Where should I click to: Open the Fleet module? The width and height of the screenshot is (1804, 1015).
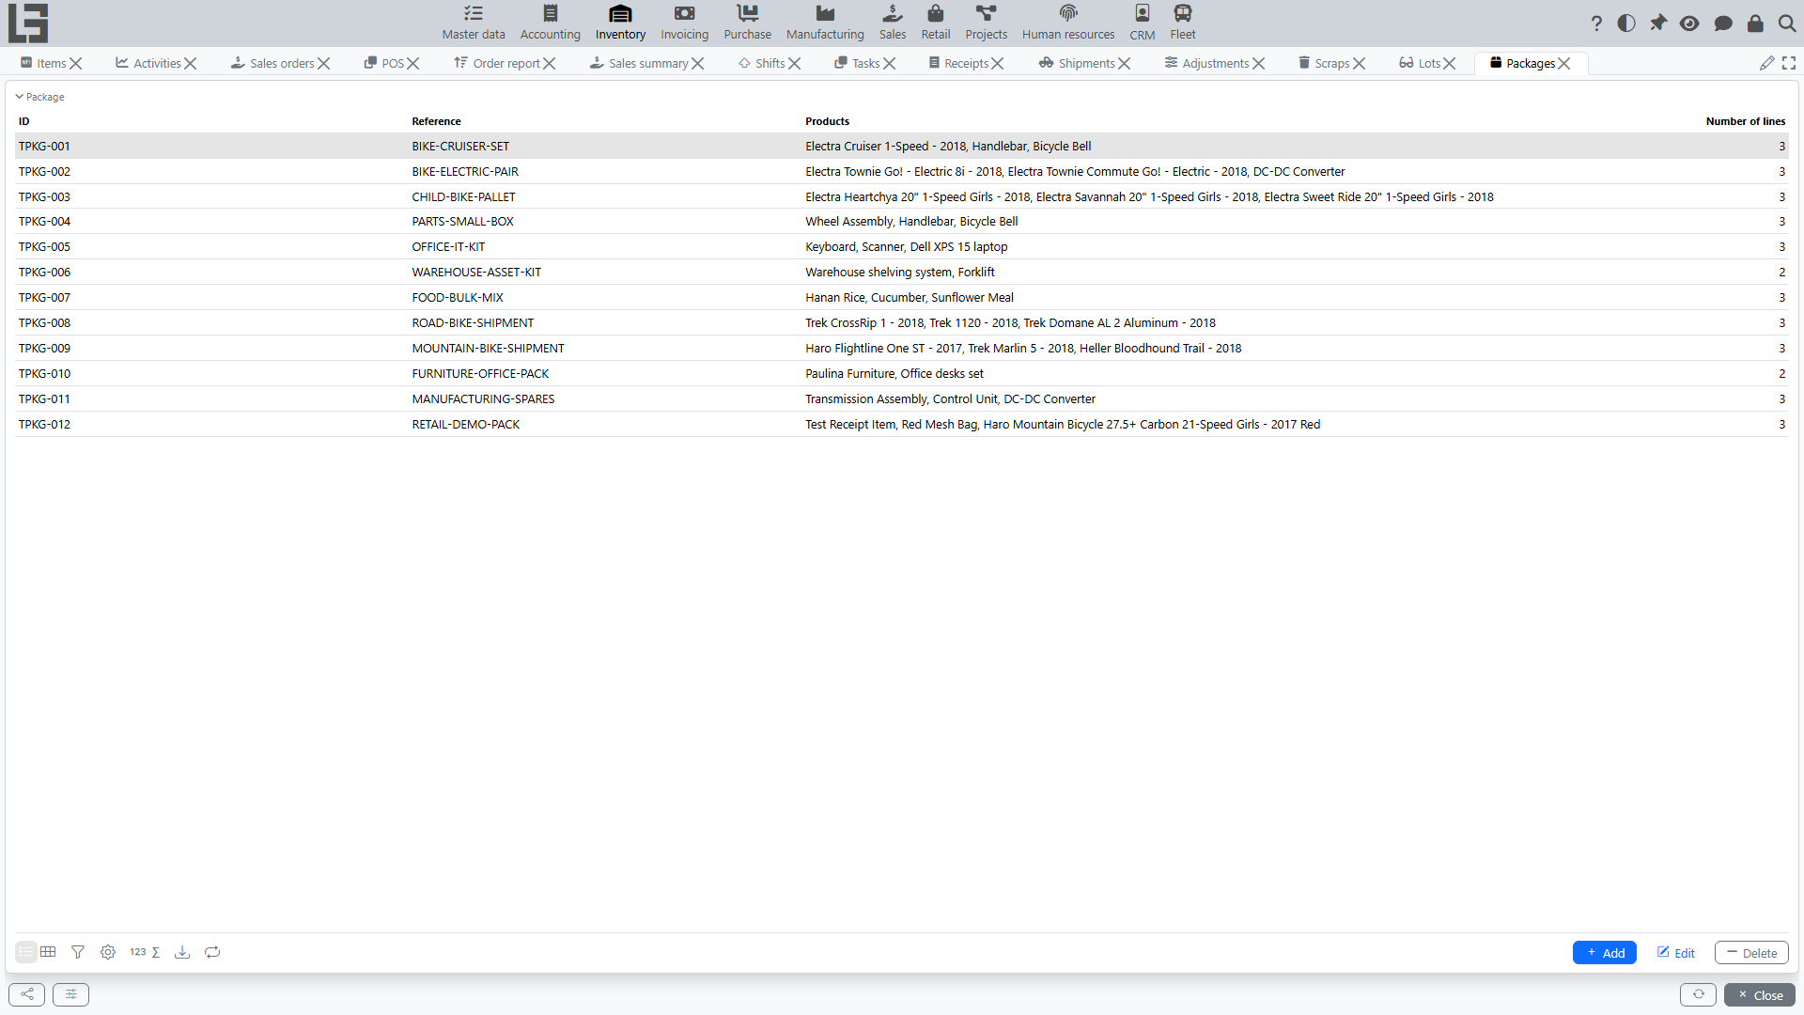tap(1183, 23)
